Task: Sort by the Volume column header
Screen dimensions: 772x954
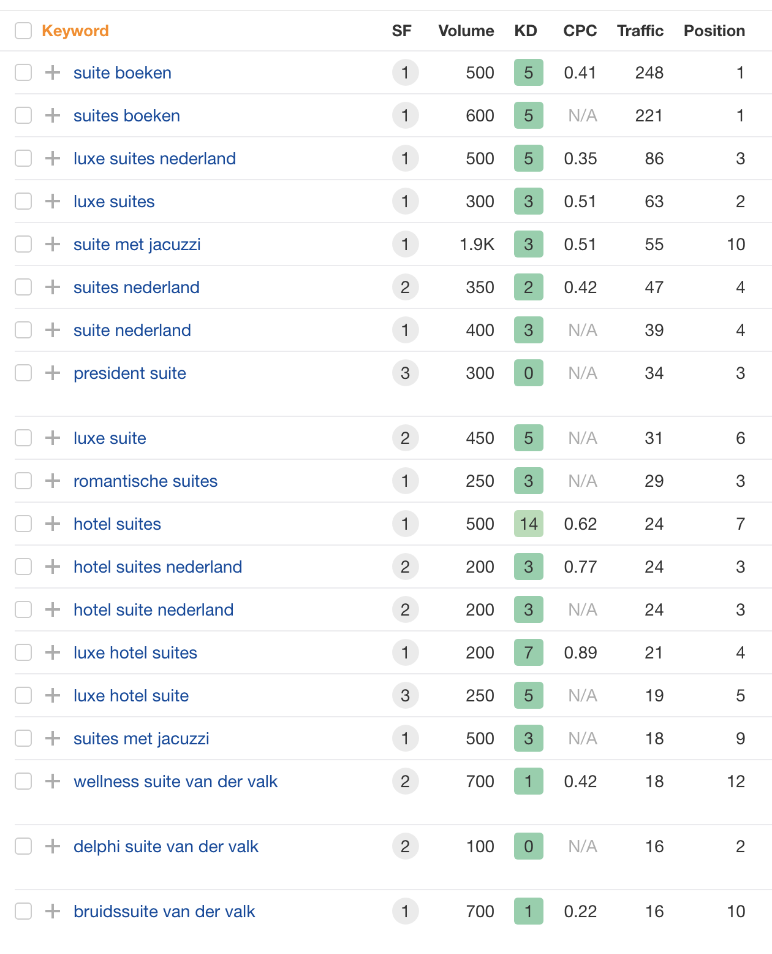Action: pos(466,31)
